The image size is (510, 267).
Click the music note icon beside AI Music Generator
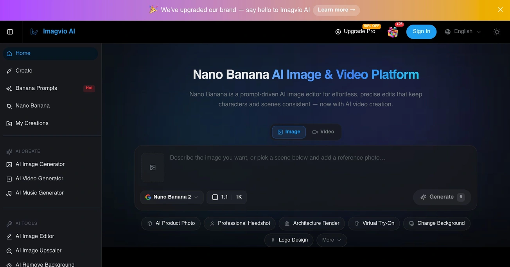[9, 194]
